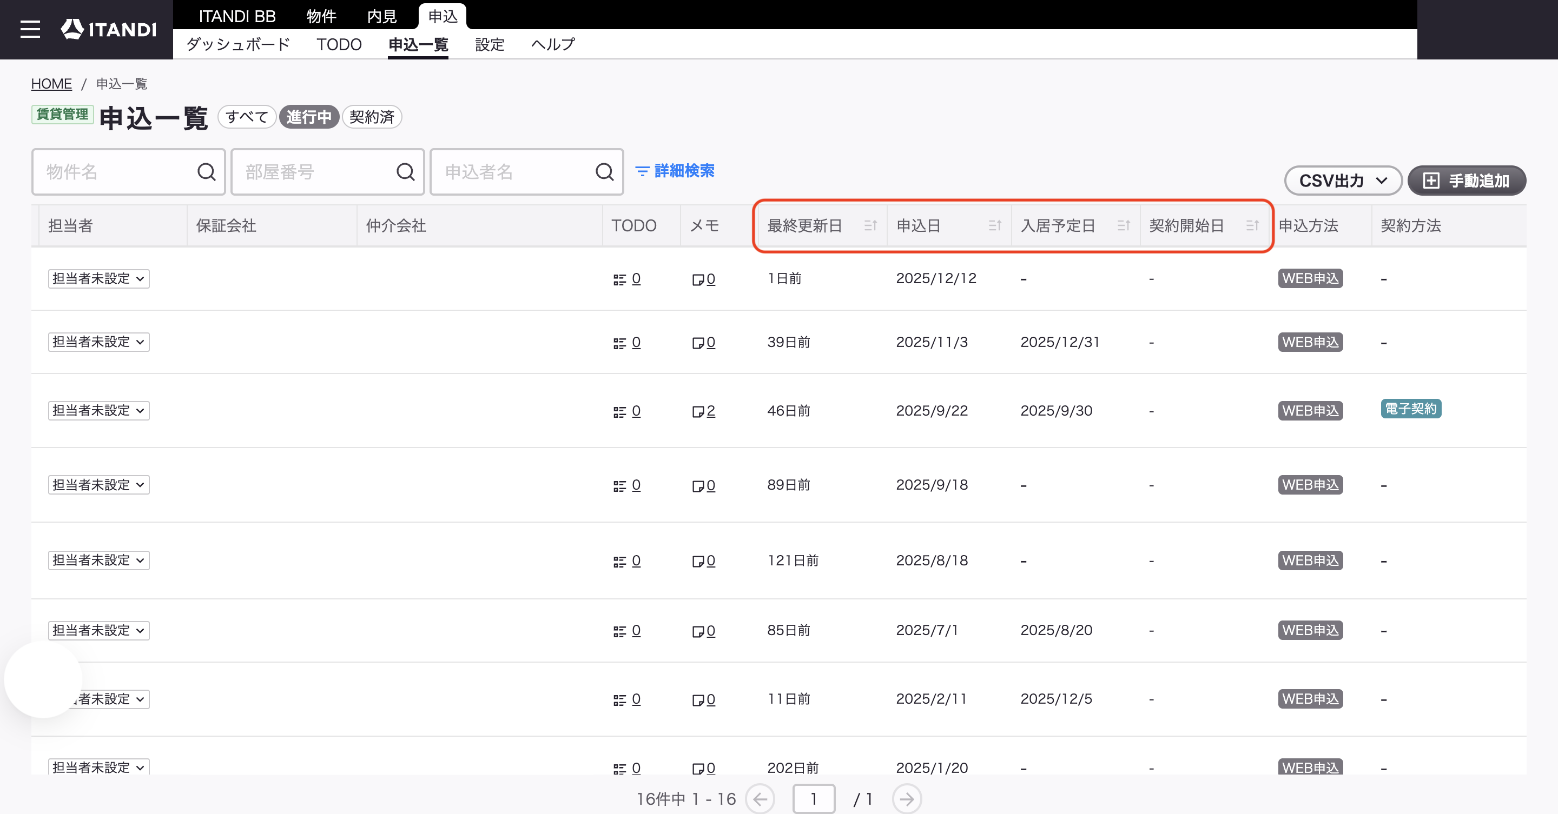Open the hamburger menu icon

point(30,29)
